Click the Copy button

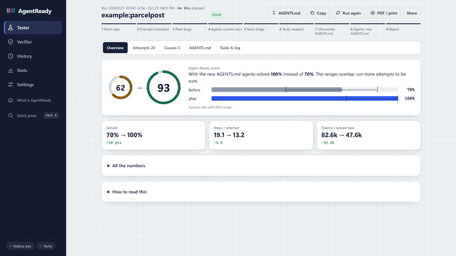point(318,13)
